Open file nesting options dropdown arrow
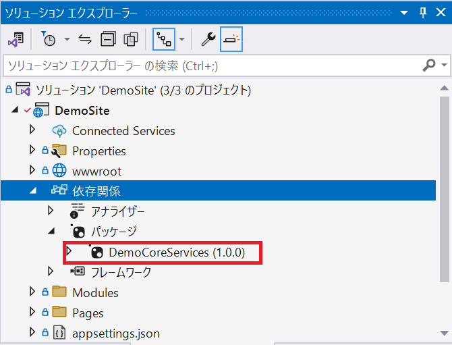This screenshot has width=452, height=345. tap(182, 39)
